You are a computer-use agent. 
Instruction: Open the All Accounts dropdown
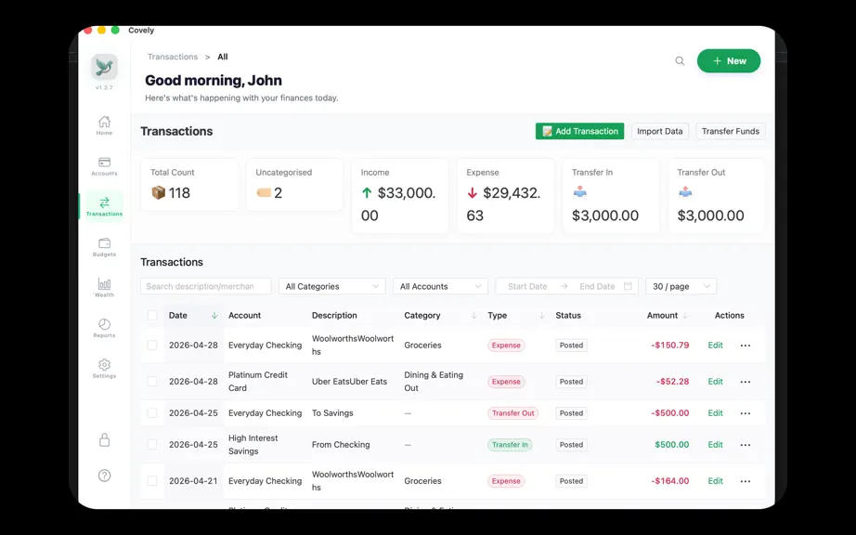tap(441, 286)
